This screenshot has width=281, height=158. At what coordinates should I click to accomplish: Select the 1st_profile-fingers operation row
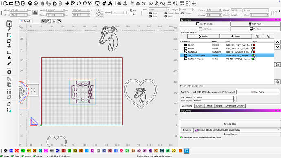tap(227, 55)
